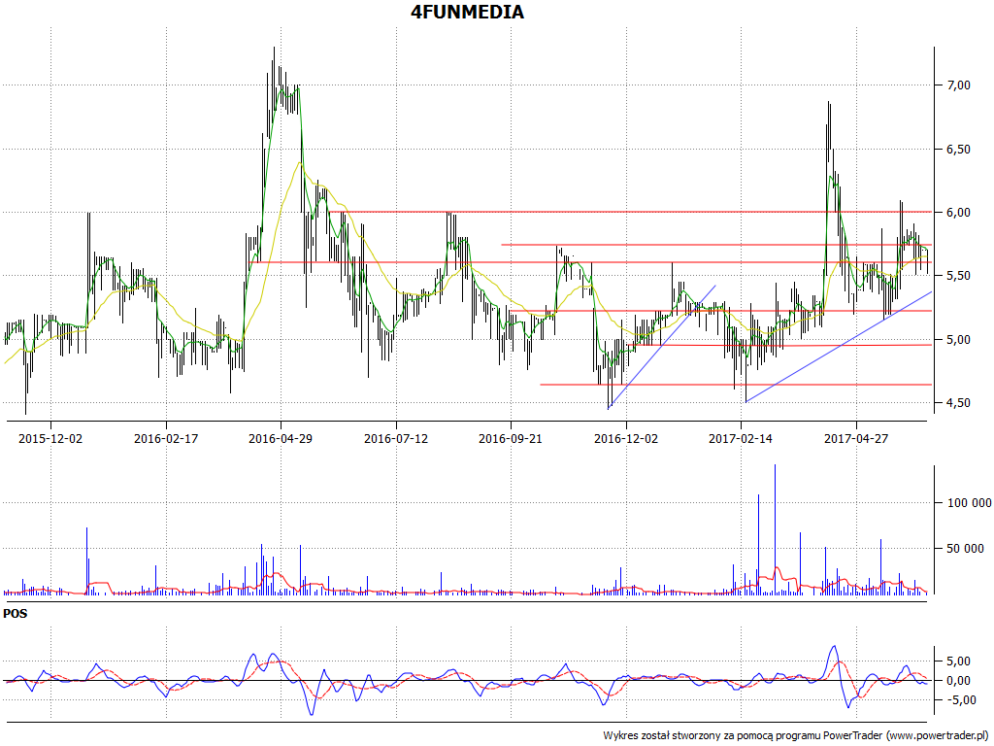The height and width of the screenshot is (746, 994).
Task: Pick the 2016-09-21 date label
Action: point(511,438)
